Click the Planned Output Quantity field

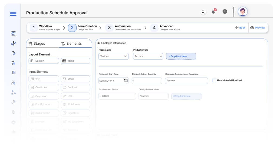(147, 81)
